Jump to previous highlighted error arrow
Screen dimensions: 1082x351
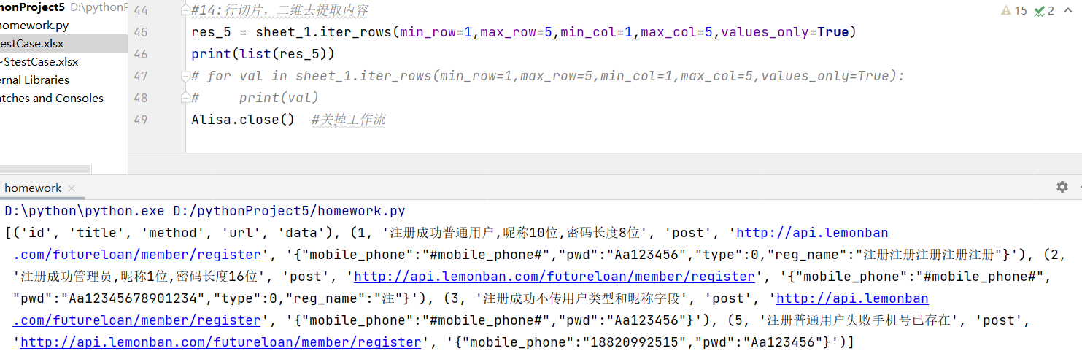(1067, 11)
